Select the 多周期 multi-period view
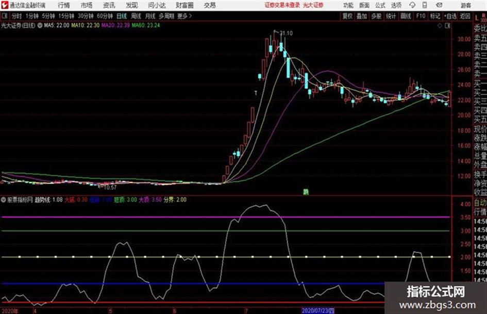 tap(167, 16)
